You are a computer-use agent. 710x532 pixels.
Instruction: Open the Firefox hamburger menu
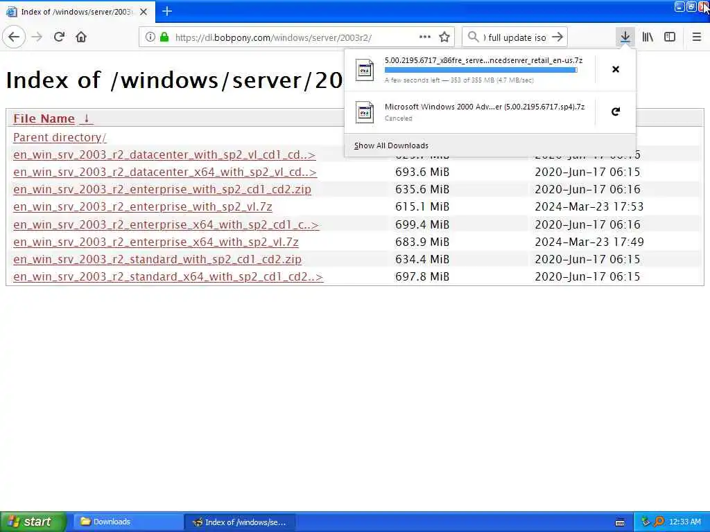697,37
